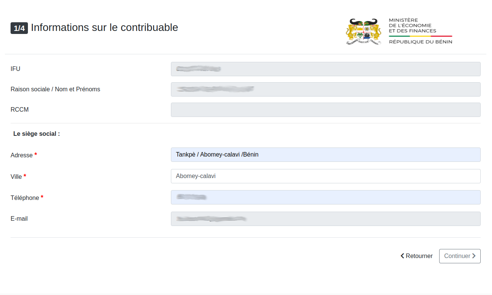
Task: Click the Ville field label
Action: [16, 177]
